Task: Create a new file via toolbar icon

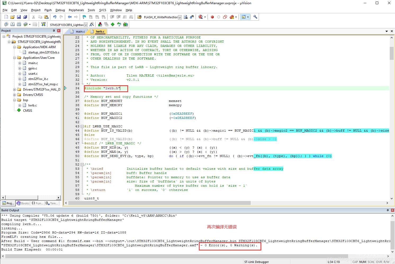Action: [x=6, y=17]
